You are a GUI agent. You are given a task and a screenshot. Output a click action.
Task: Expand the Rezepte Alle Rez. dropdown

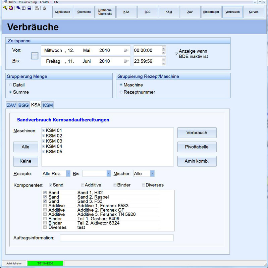[x=68, y=173]
